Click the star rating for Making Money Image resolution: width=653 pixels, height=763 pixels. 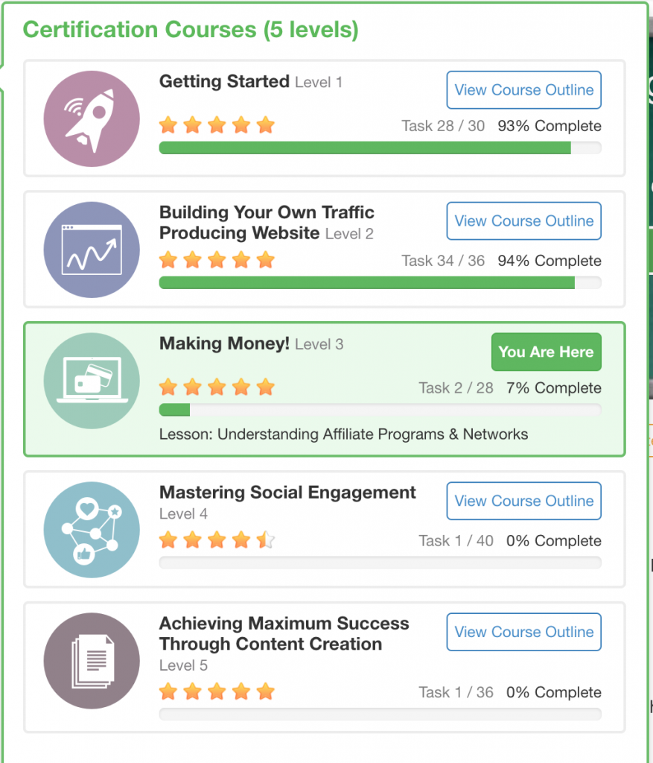coord(217,387)
